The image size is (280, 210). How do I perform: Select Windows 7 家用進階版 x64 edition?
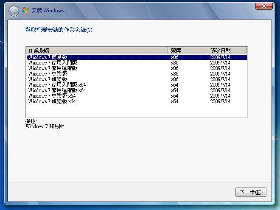(57, 90)
